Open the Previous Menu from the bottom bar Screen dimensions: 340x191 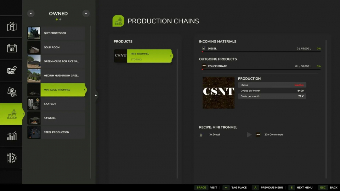(271, 187)
